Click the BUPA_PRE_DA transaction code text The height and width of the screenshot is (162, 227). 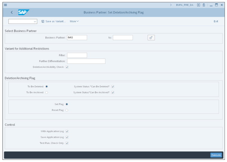tap(185, 5)
